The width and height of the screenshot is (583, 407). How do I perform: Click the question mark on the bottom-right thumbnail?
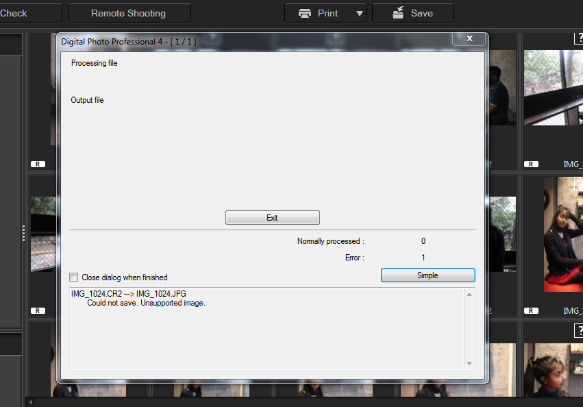click(x=576, y=331)
